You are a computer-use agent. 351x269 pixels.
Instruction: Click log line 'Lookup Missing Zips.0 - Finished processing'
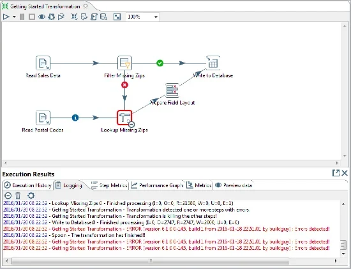pos(118,203)
